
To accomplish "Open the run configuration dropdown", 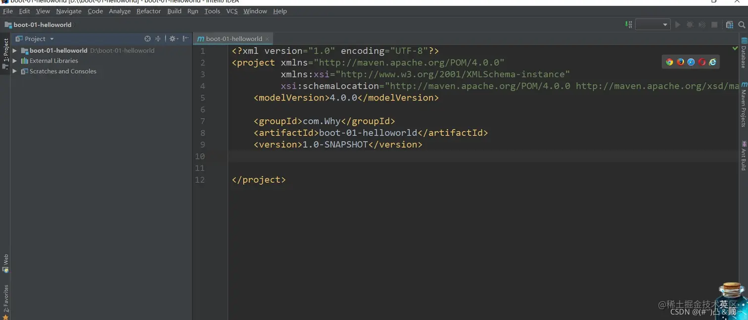I will tap(653, 24).
